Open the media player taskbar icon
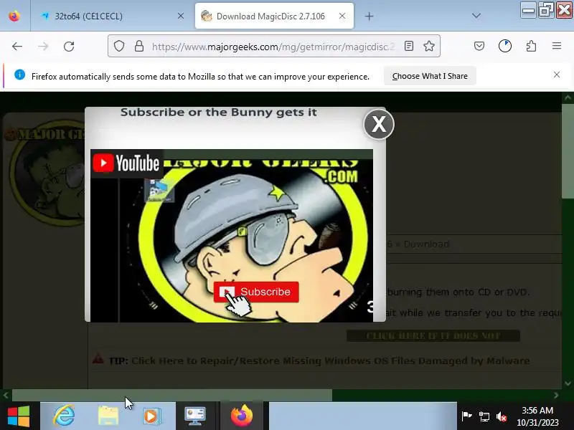The image size is (574, 430). pos(151,416)
